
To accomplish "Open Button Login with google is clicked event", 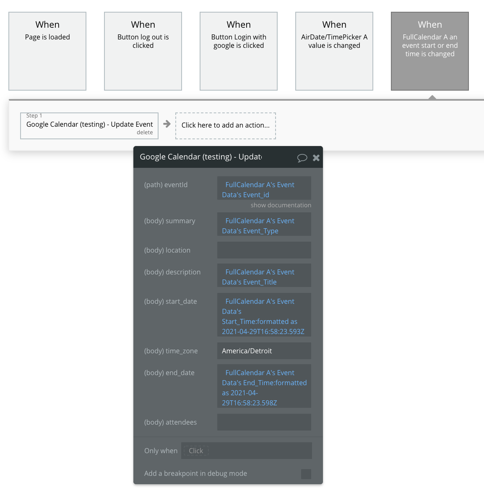I will pyautogui.click(x=239, y=51).
